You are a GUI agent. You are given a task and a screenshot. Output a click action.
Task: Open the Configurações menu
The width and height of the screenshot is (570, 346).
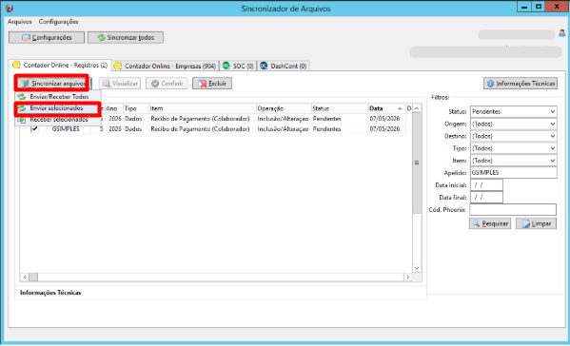[x=59, y=22]
